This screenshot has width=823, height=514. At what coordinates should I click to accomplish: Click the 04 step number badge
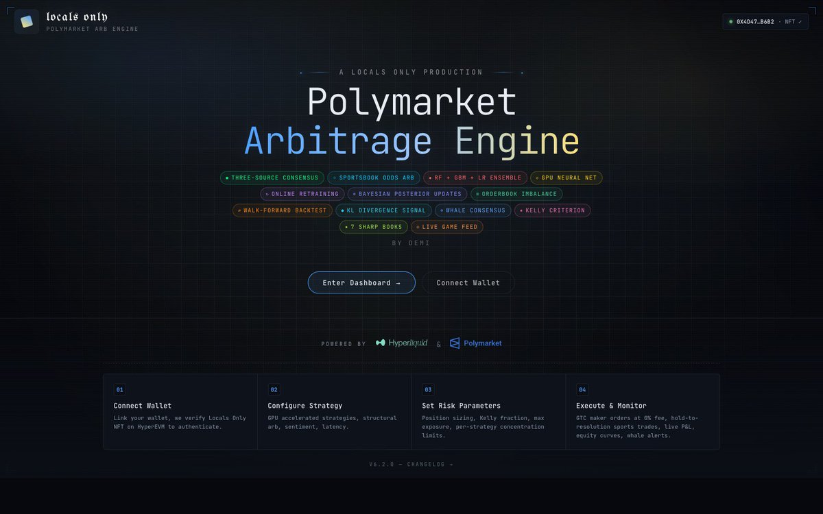[583, 389]
